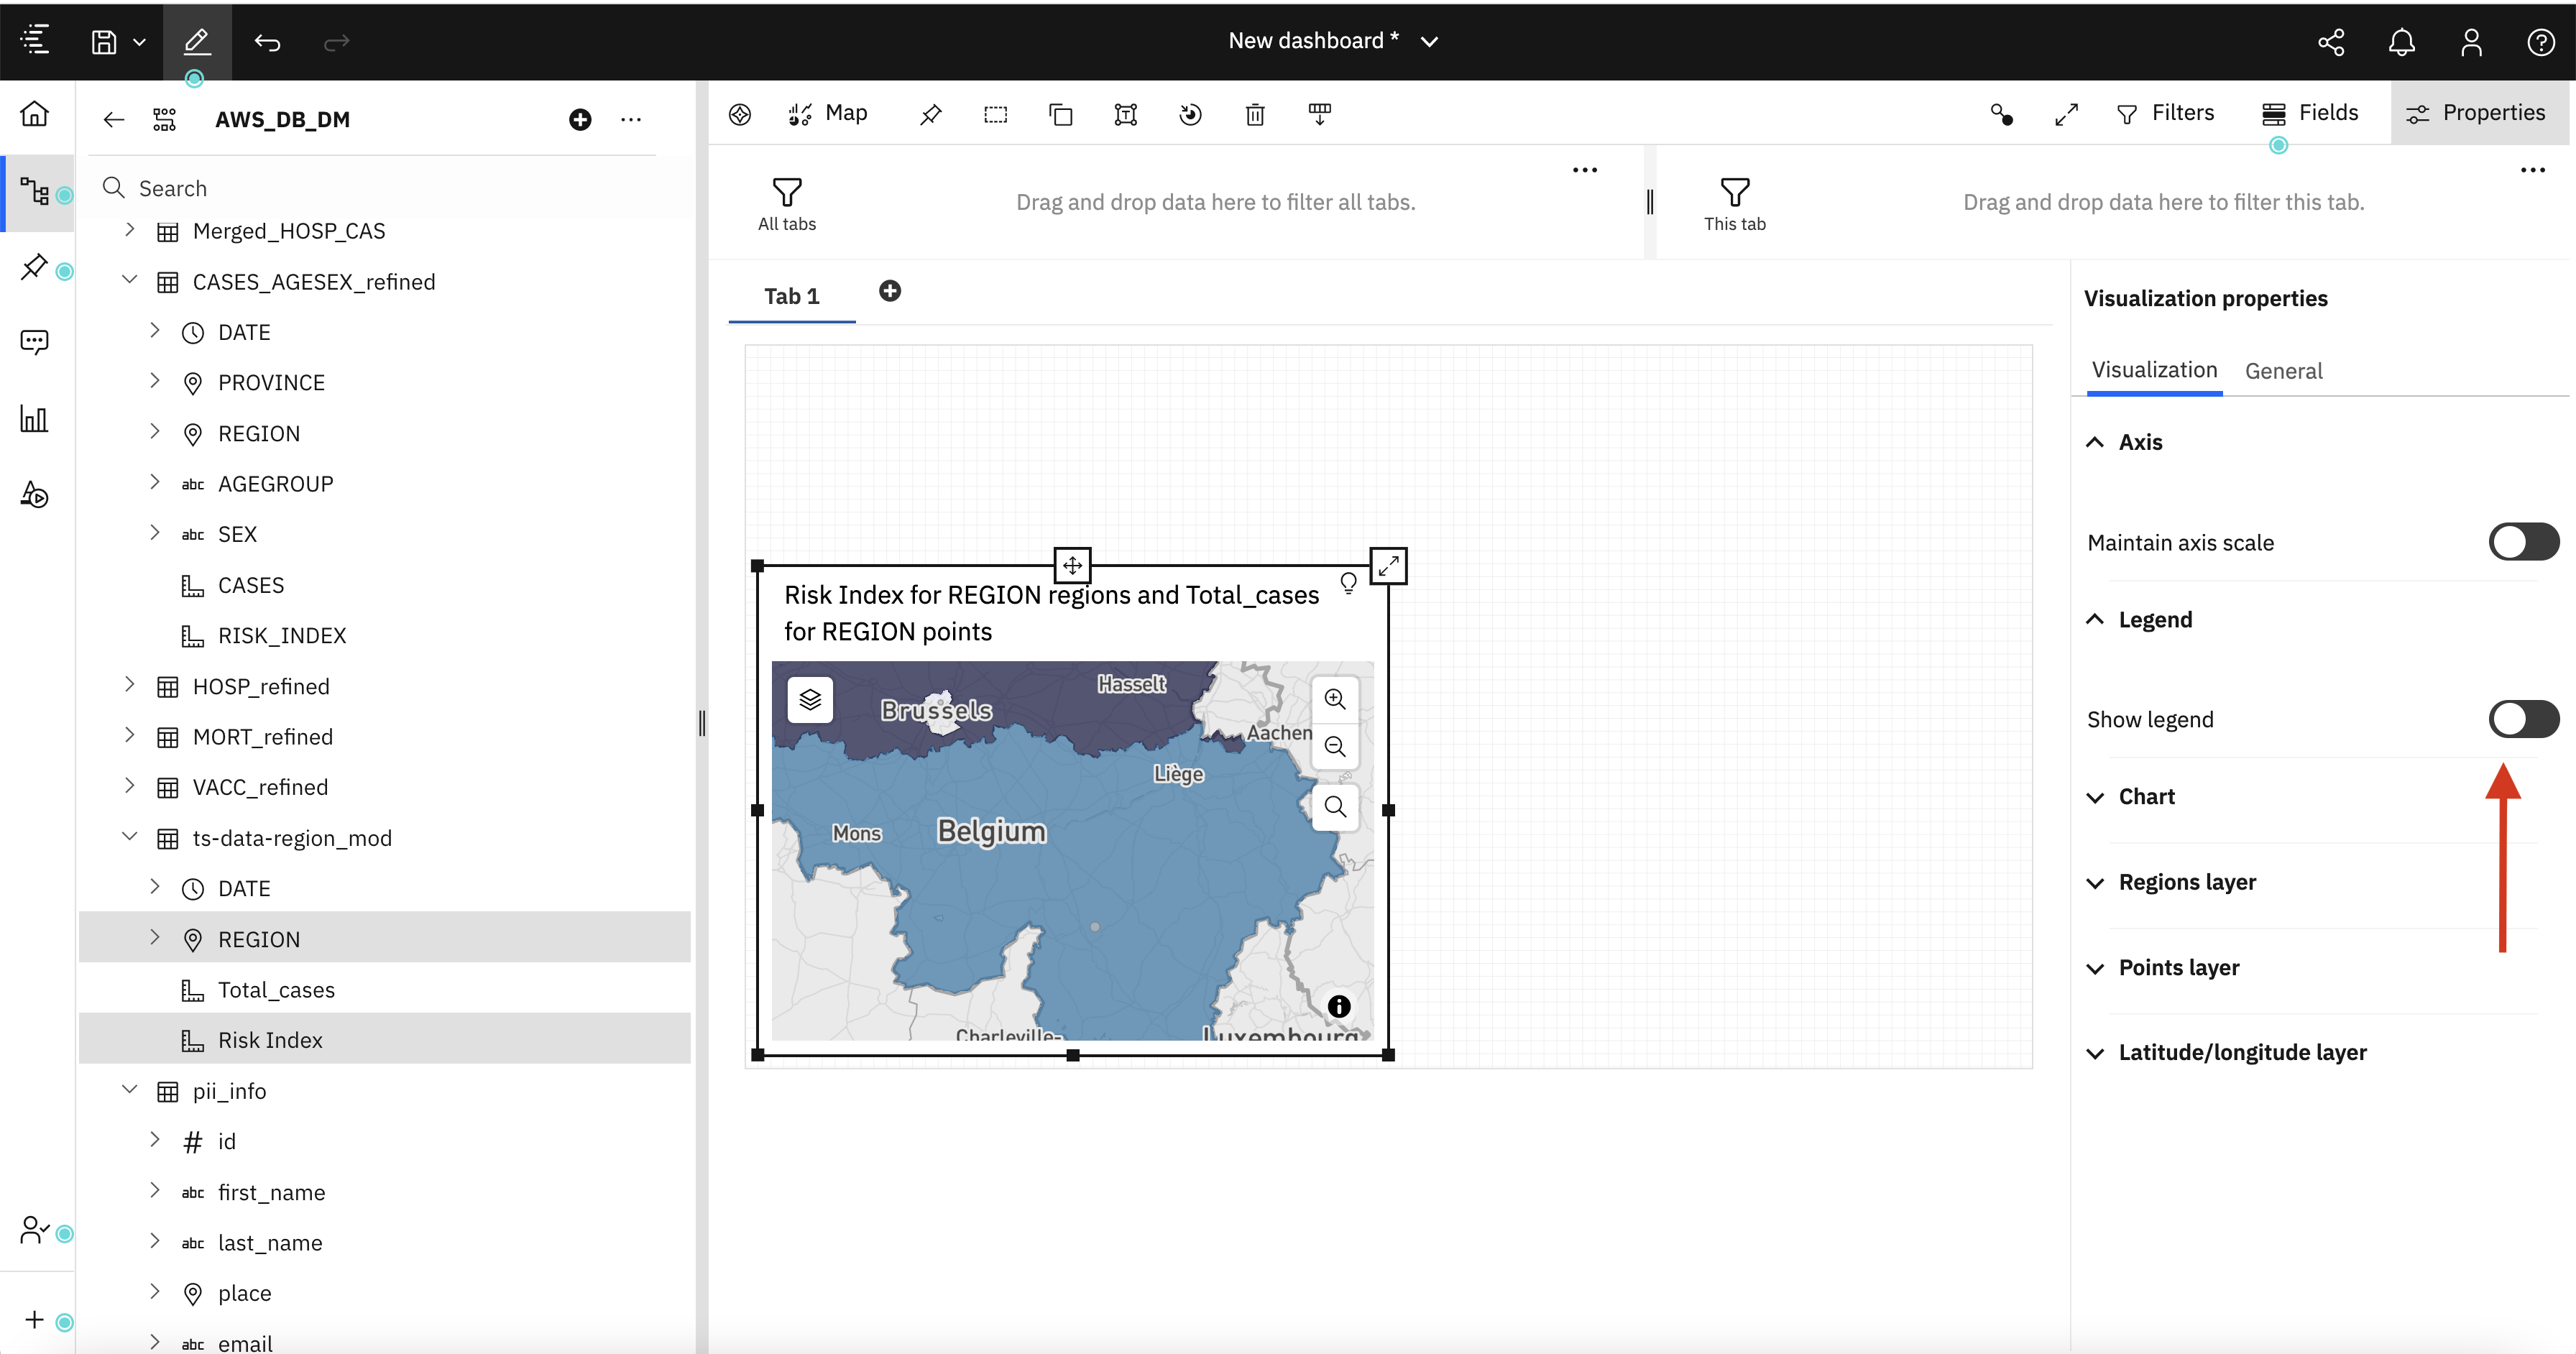The width and height of the screenshot is (2576, 1354).
Task: Open This tab filter more options
Action: pyautogui.click(x=2532, y=170)
